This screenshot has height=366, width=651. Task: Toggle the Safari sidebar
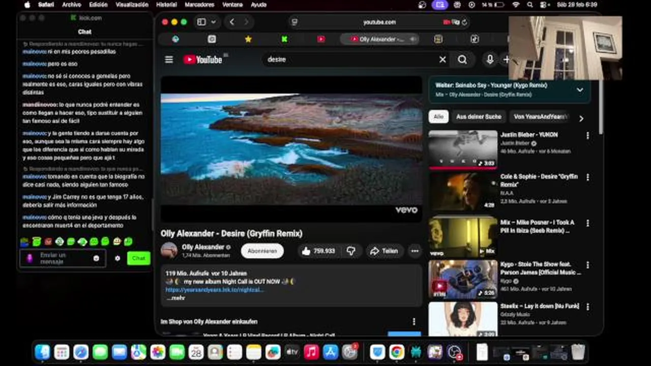point(201,22)
